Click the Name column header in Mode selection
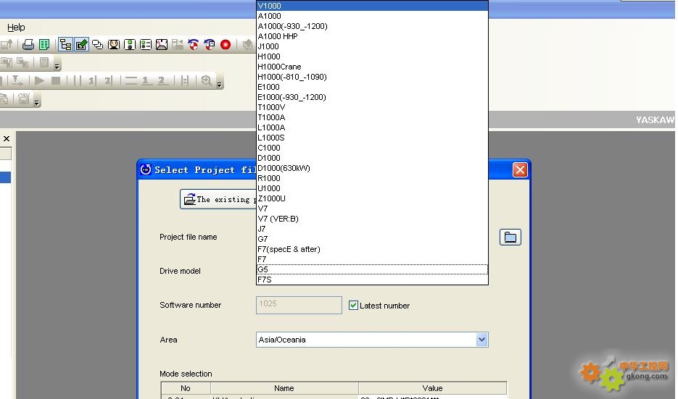Viewport: 678px width, 399px height. coord(284,388)
